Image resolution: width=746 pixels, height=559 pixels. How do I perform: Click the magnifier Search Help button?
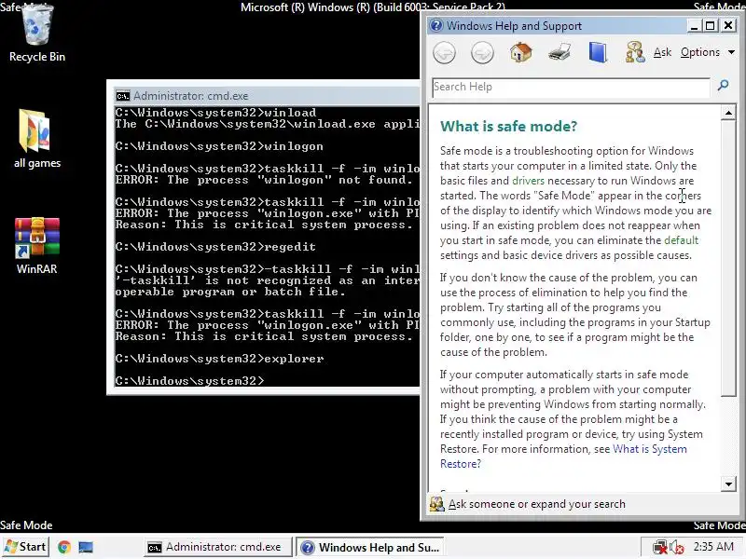724,86
